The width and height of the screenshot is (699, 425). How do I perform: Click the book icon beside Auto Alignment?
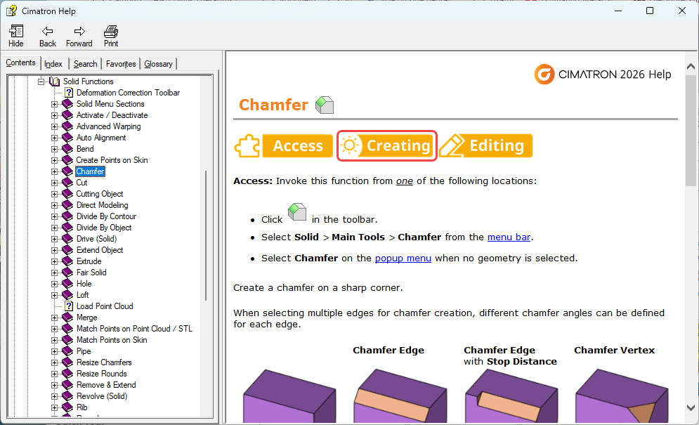(x=67, y=138)
